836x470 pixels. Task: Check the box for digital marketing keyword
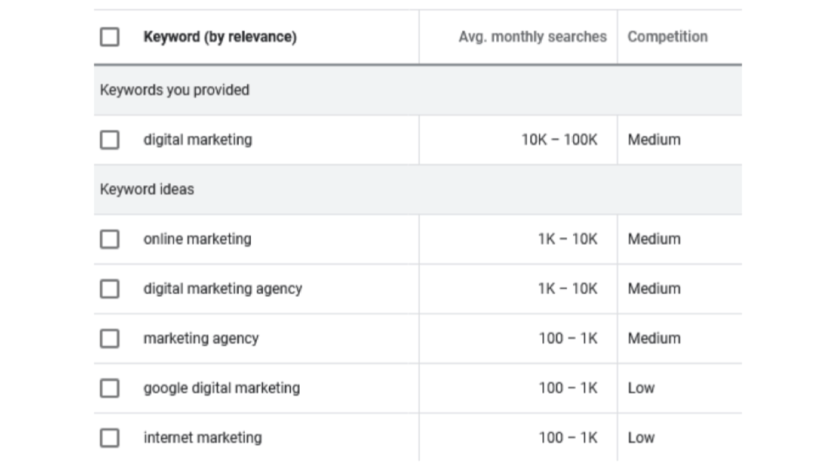[x=110, y=140]
